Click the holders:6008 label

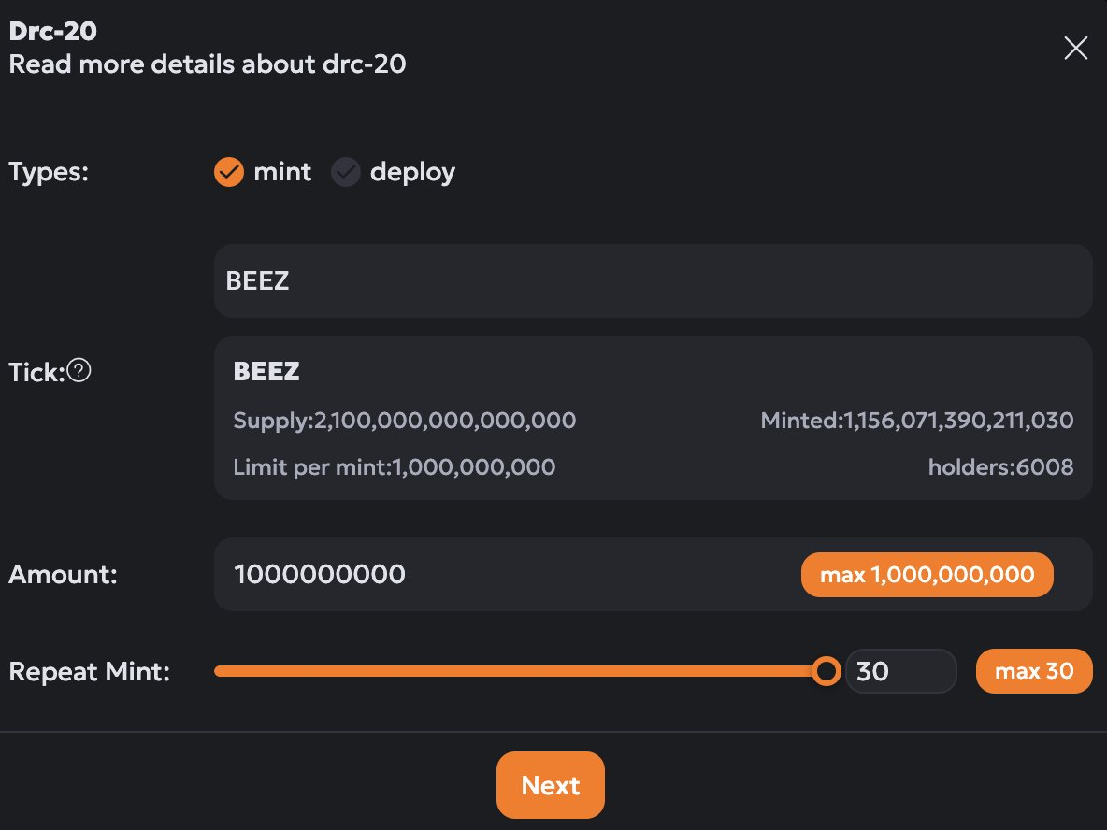tap(1000, 466)
